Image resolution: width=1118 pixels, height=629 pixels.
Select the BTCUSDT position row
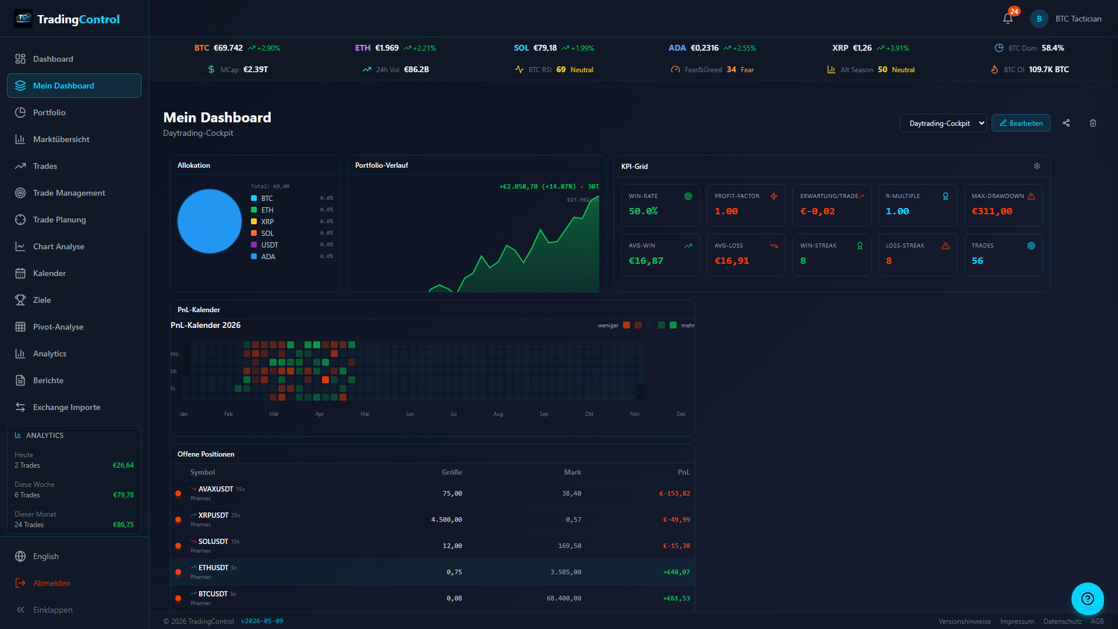(x=432, y=598)
